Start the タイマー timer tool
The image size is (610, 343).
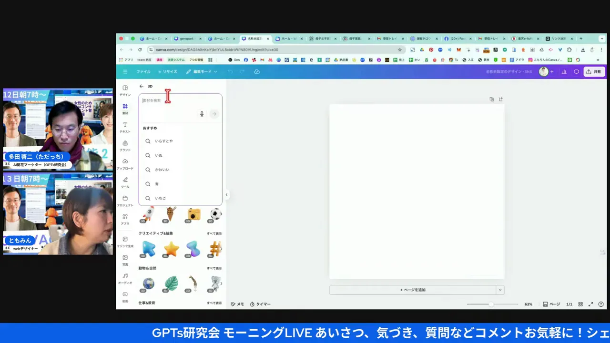260,303
